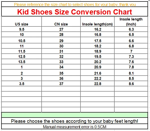Click the manual measurement error note
Image resolution: width=150 pixels, height=131 pixels.
pyautogui.click(x=75, y=127)
